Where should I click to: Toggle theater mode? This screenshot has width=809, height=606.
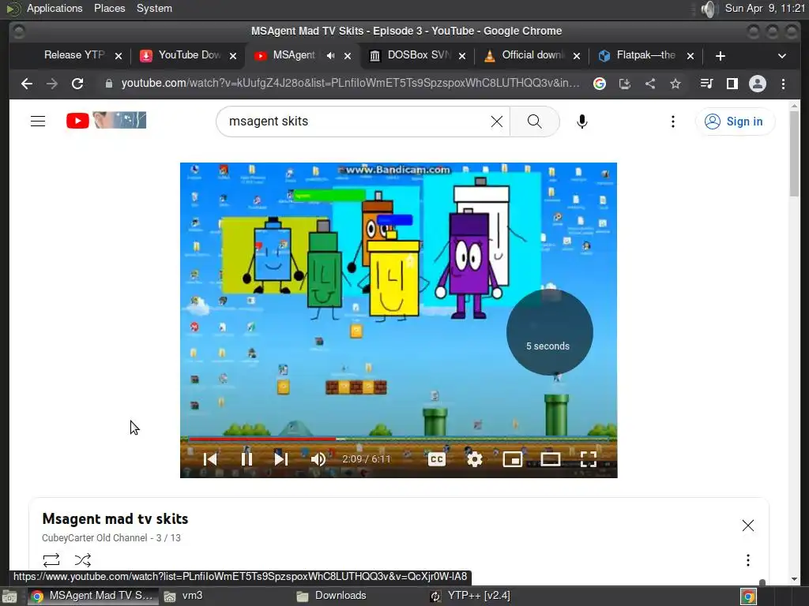pyautogui.click(x=551, y=458)
